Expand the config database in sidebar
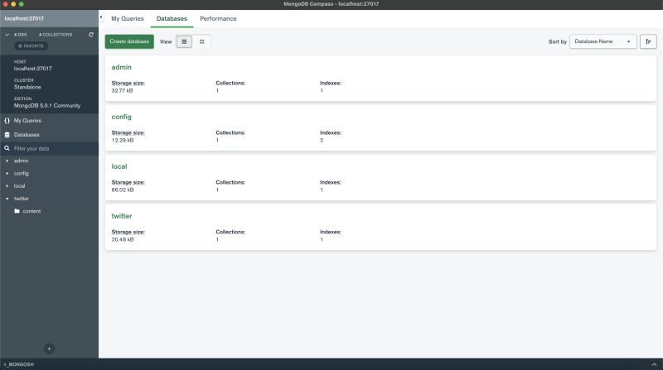 coord(7,173)
